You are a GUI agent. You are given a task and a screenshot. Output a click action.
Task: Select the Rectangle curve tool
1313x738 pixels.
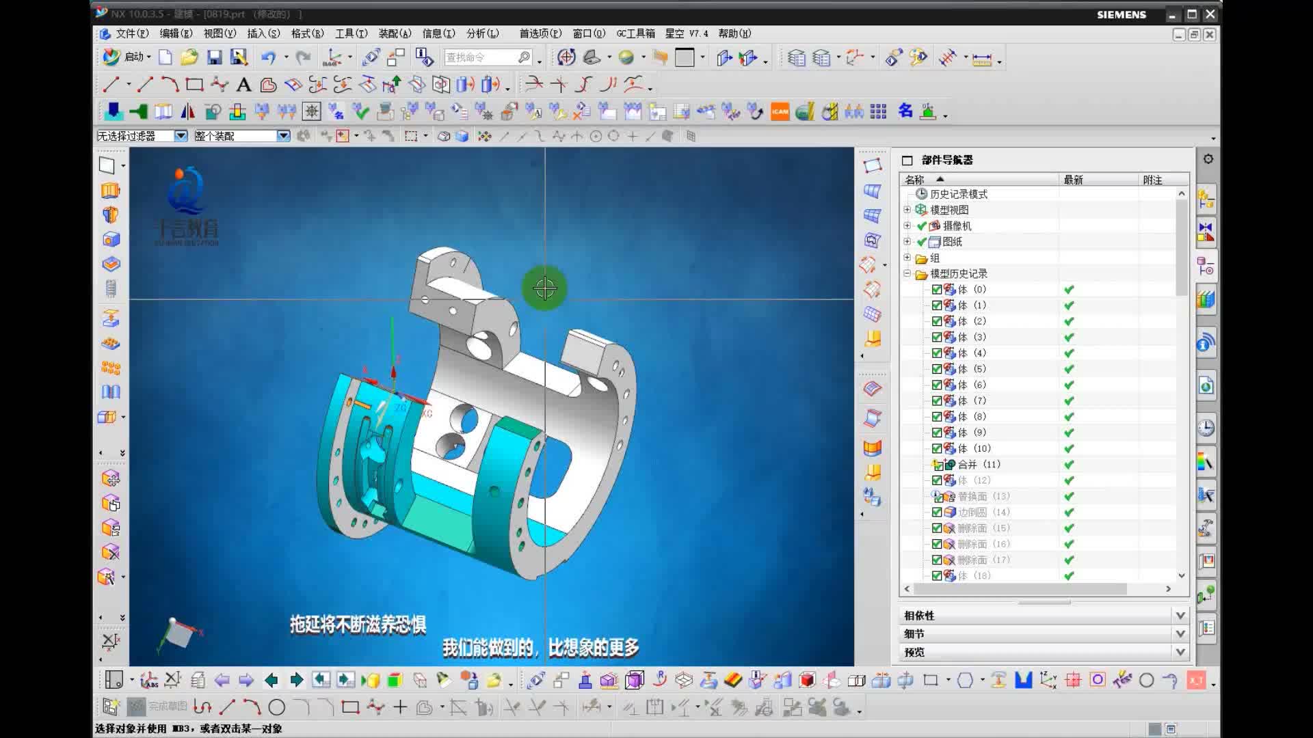tap(195, 85)
